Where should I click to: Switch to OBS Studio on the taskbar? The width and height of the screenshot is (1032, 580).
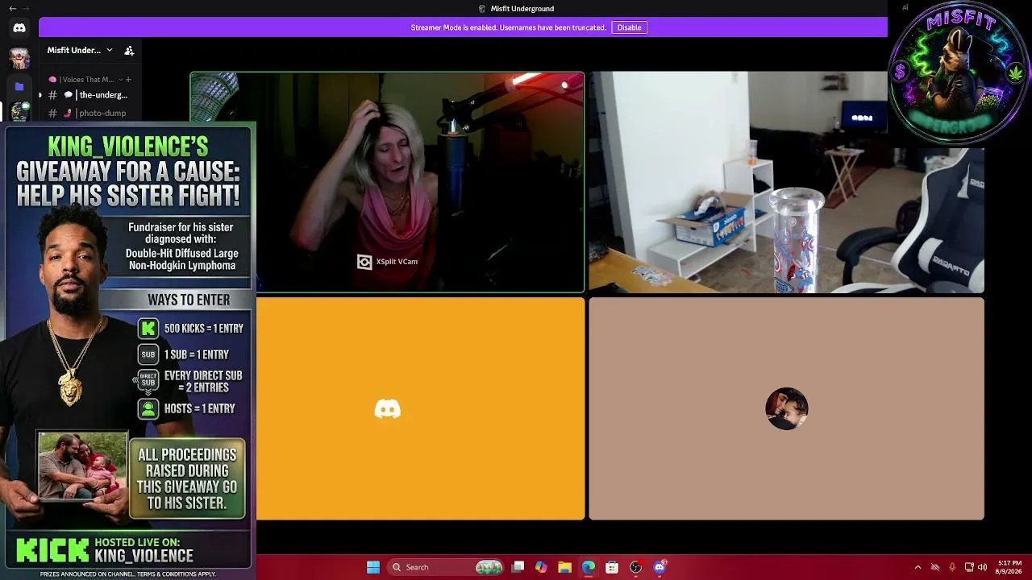[x=635, y=567]
